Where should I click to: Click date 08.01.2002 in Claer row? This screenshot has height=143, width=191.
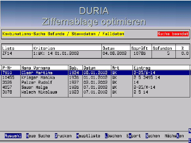pyautogui.click(x=95, y=73)
